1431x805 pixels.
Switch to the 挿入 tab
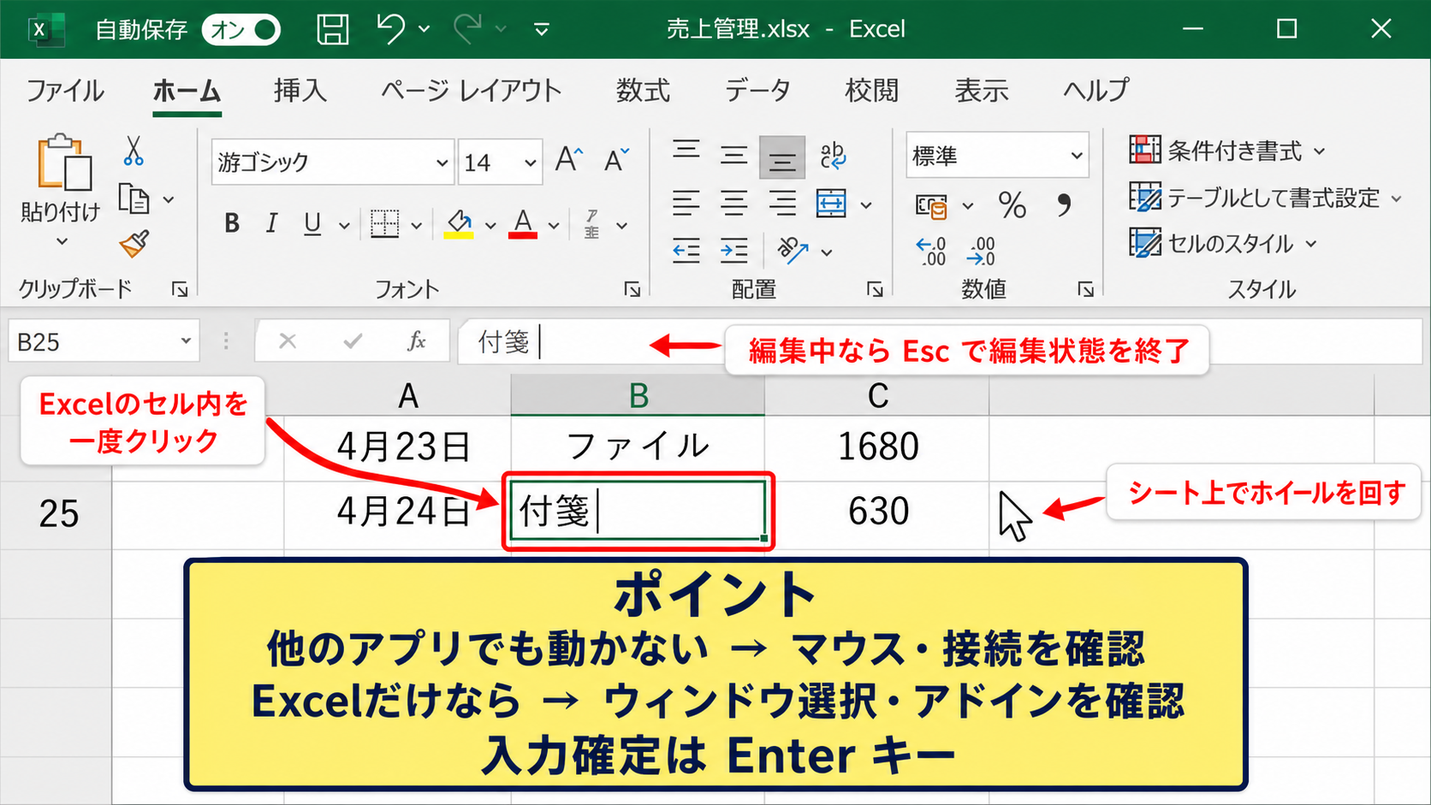300,90
